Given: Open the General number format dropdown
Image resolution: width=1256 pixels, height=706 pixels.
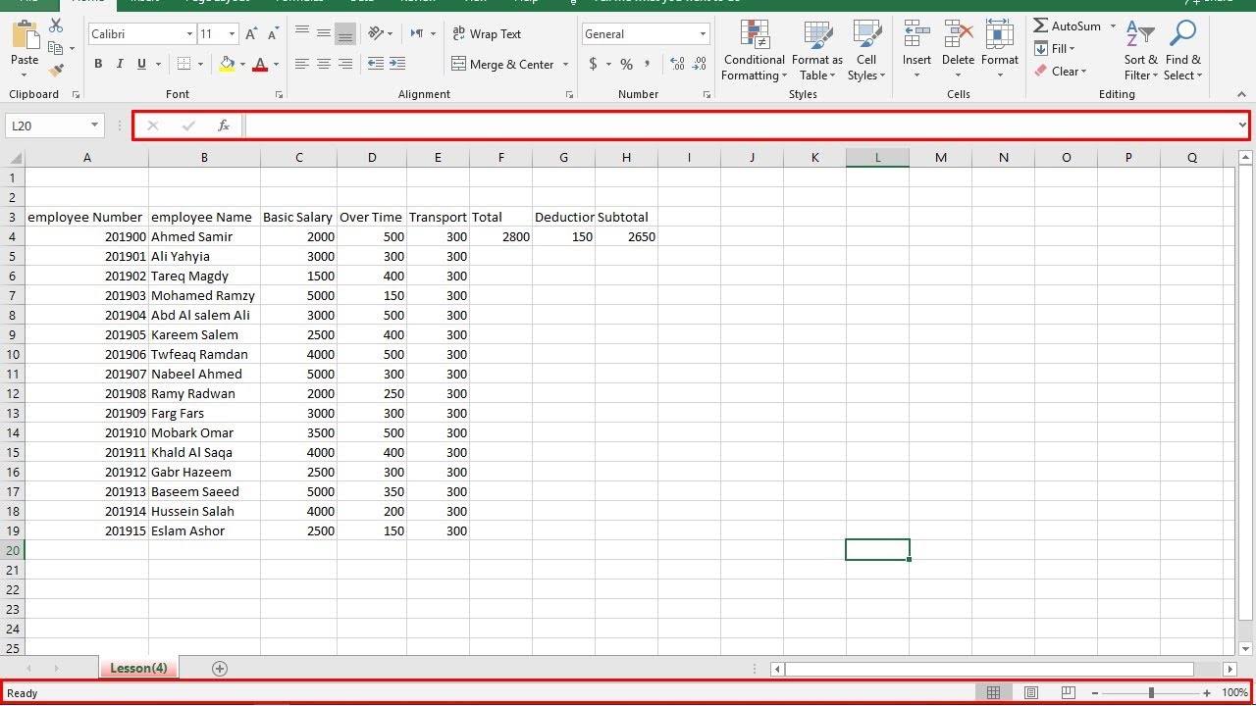Looking at the screenshot, I should coord(703,34).
